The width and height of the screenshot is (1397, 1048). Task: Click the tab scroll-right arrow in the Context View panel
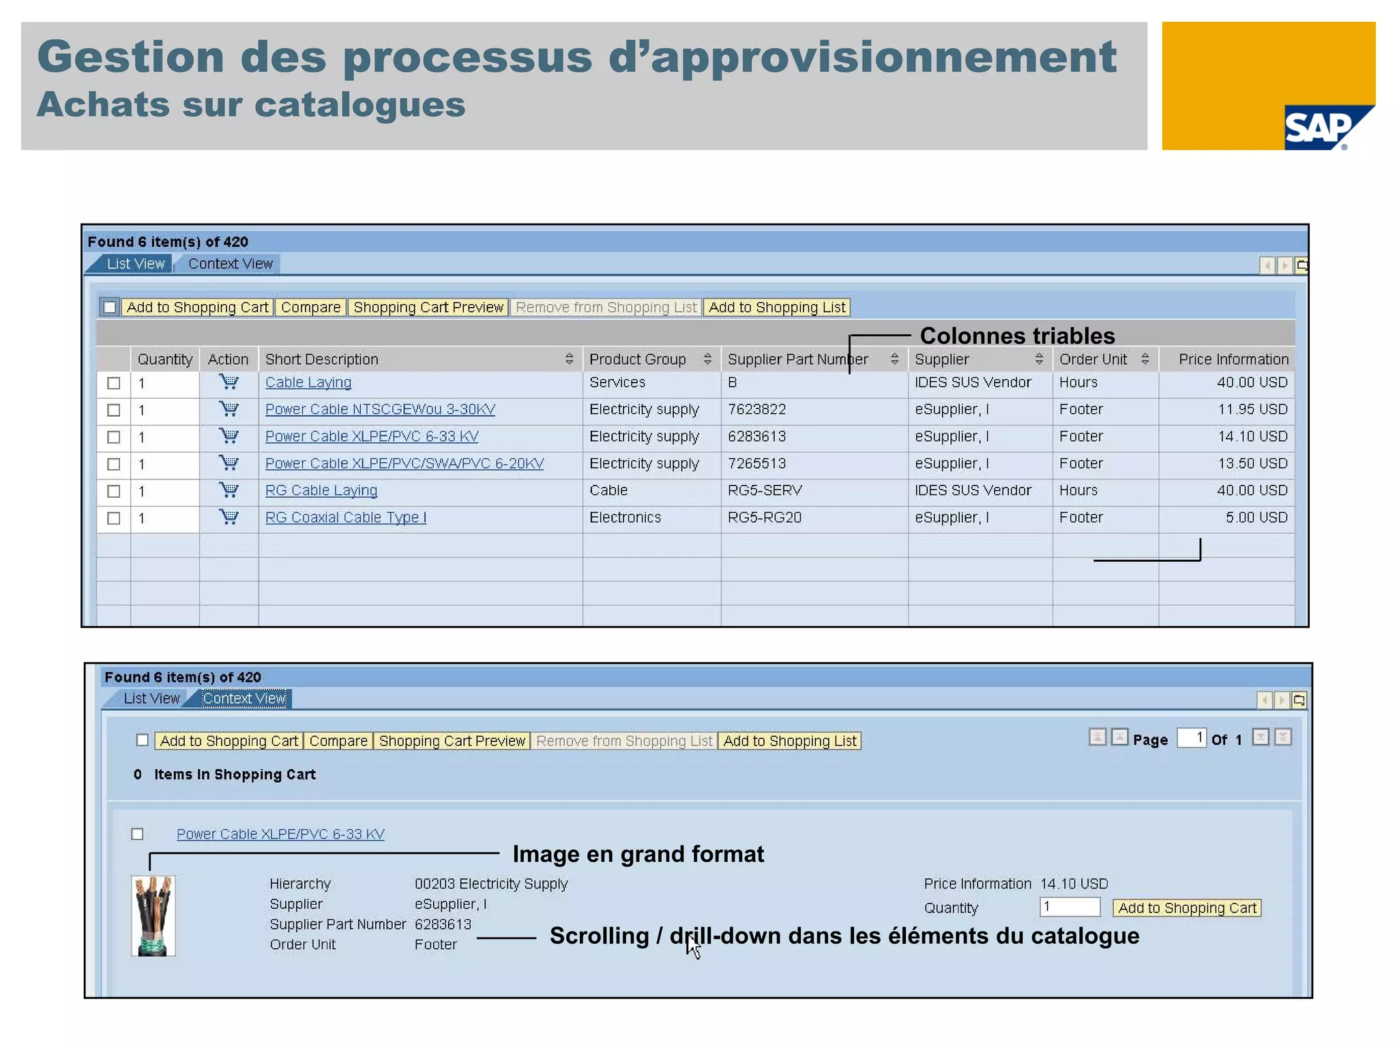coord(1282,700)
